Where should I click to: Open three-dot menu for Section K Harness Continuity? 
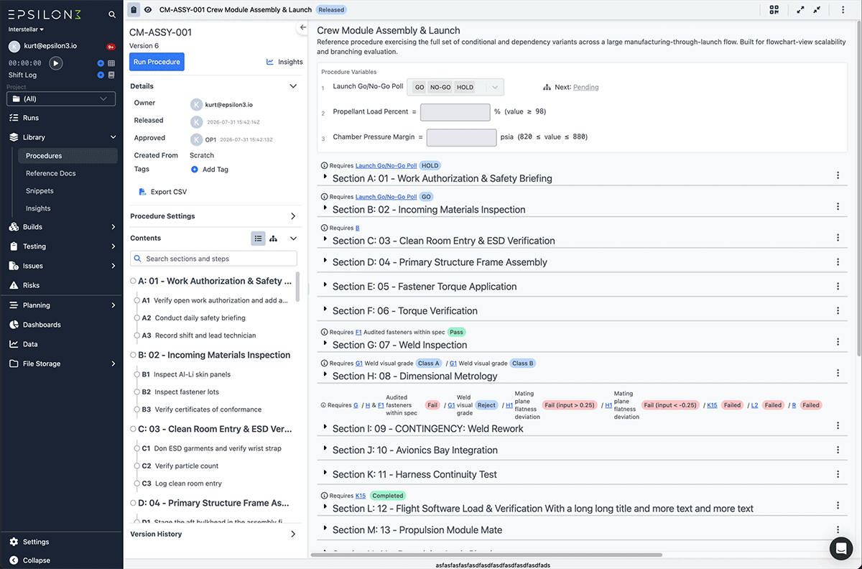[838, 474]
